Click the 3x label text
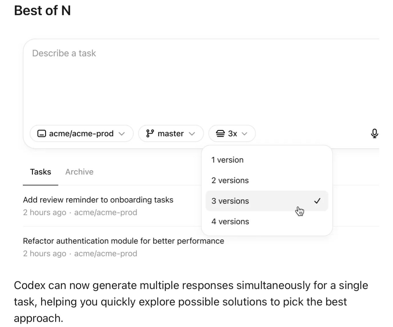The width and height of the screenshot is (393, 327). click(x=232, y=134)
